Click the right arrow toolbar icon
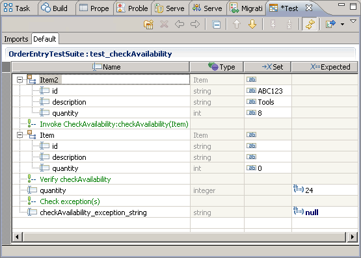Screen dimensions: 361x258 pyautogui.click(x=195, y=24)
